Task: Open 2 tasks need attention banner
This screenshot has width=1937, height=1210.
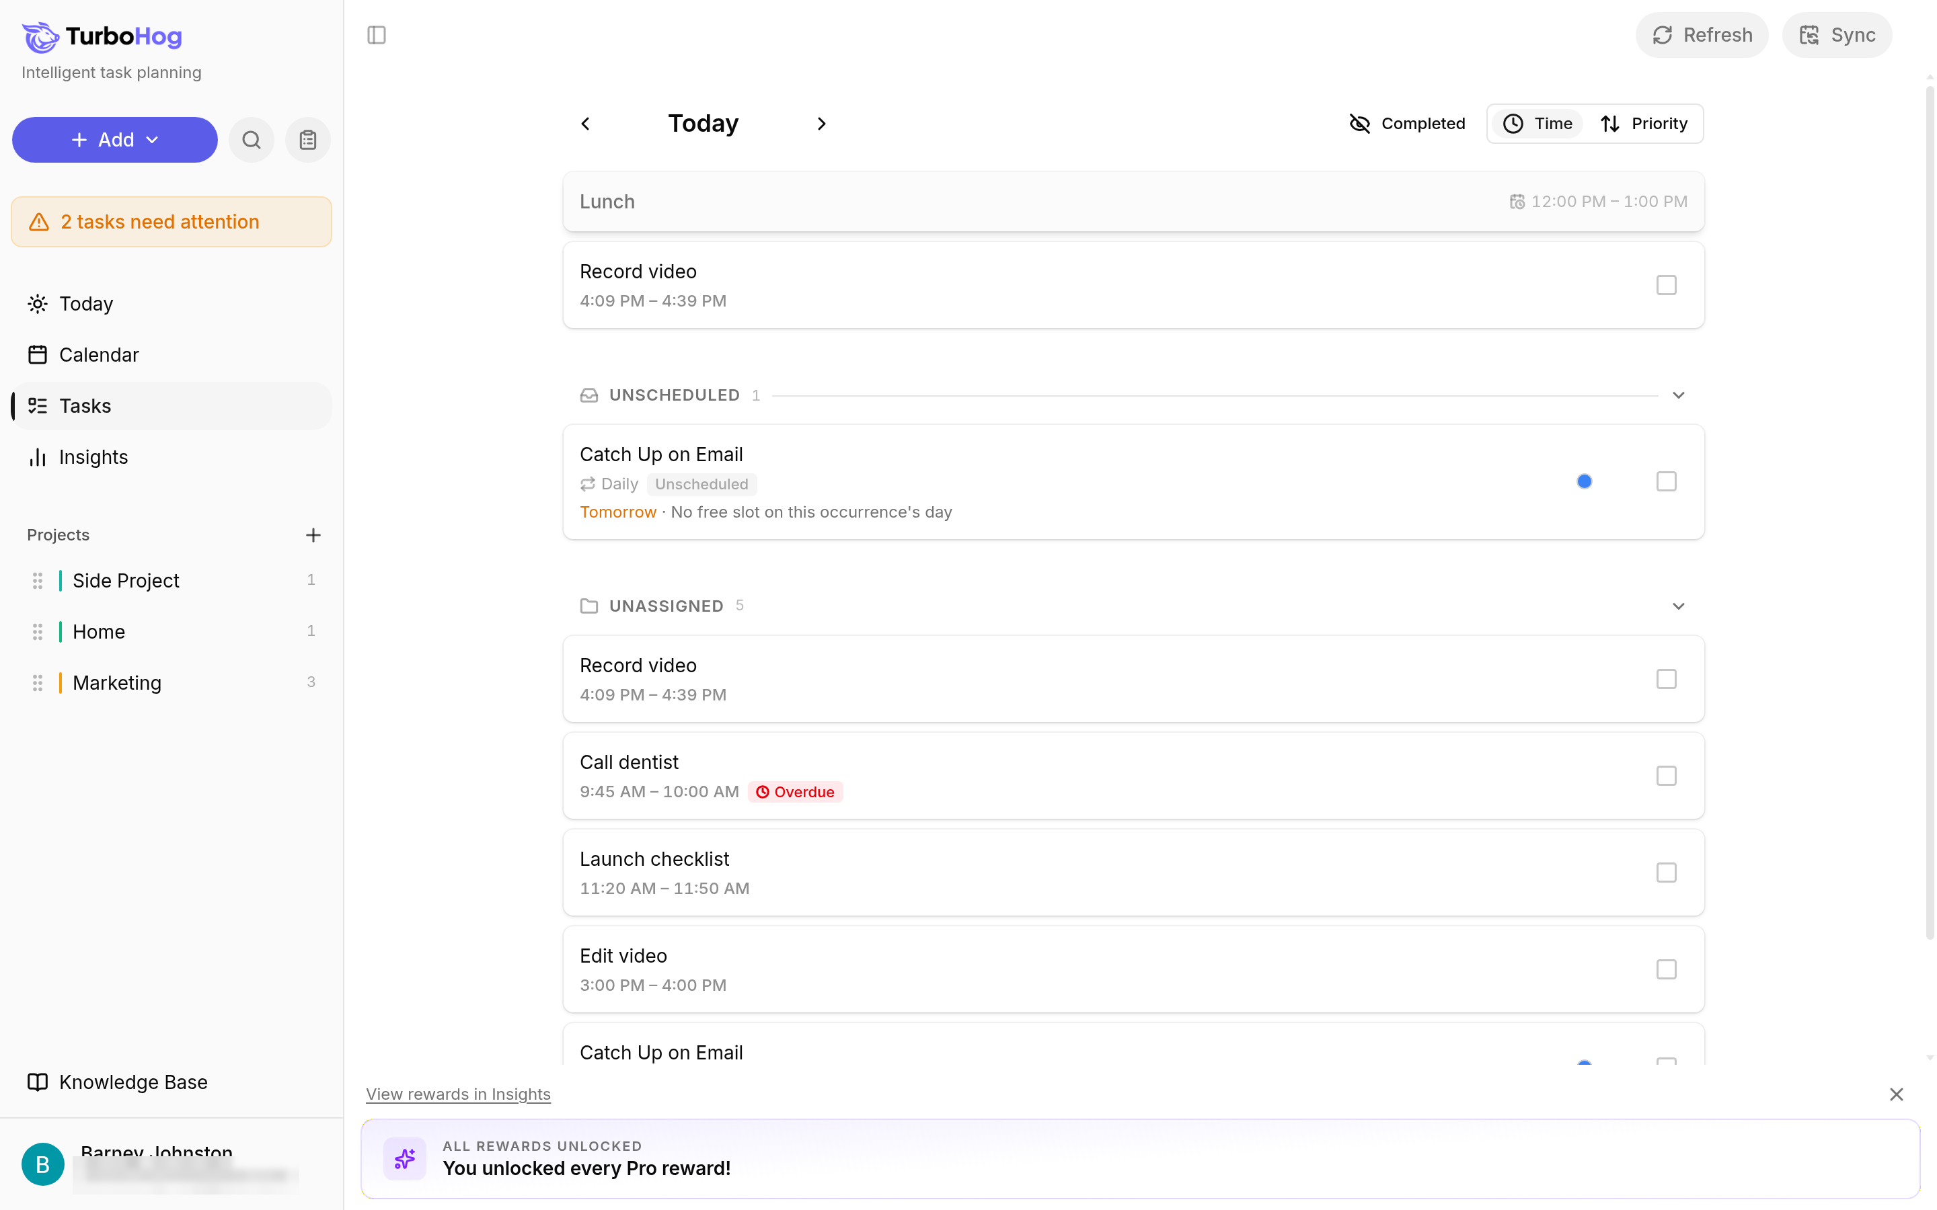Action: [172, 222]
